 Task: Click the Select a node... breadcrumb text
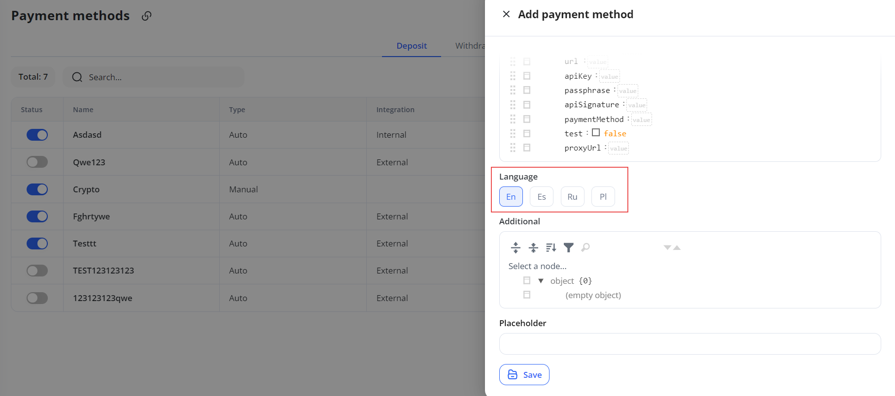coord(538,266)
